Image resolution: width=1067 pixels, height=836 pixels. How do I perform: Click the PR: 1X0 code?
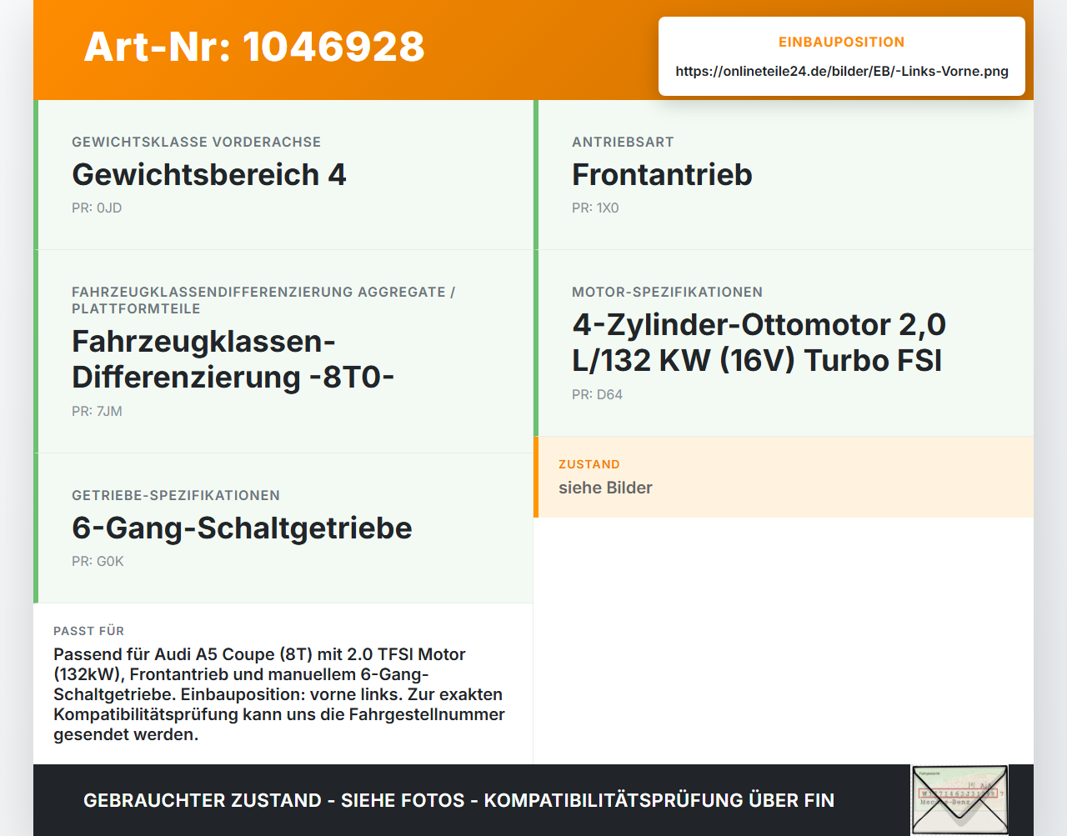595,208
